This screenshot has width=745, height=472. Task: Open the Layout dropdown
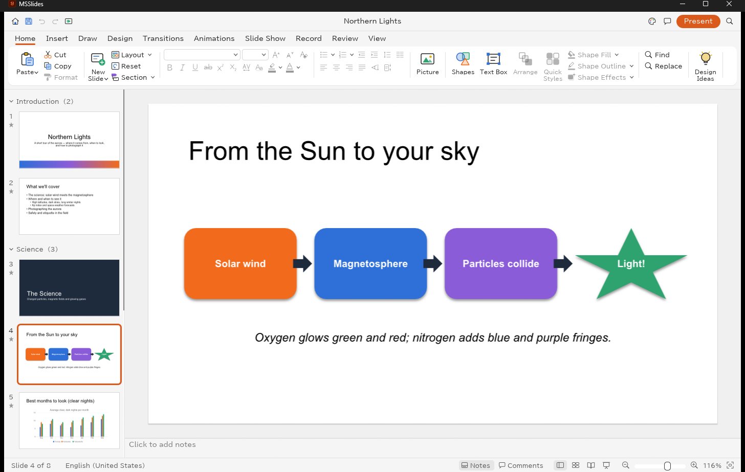[132, 55]
